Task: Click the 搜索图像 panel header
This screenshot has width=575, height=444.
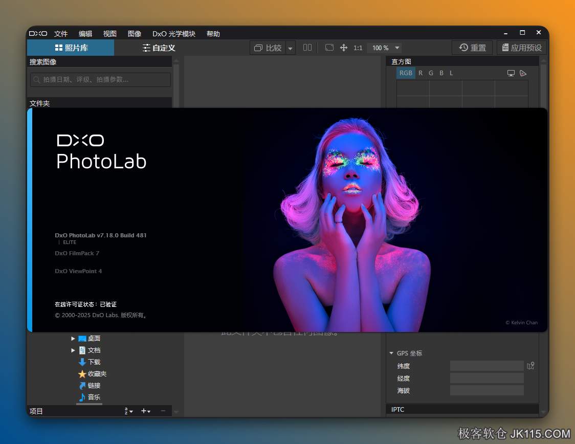Action: point(99,61)
